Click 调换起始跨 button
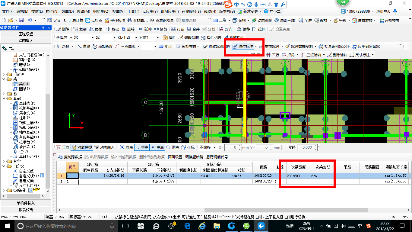Viewport: 412px width, 232px height. click(x=195, y=157)
